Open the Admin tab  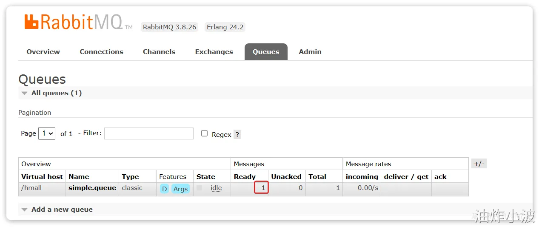point(310,51)
